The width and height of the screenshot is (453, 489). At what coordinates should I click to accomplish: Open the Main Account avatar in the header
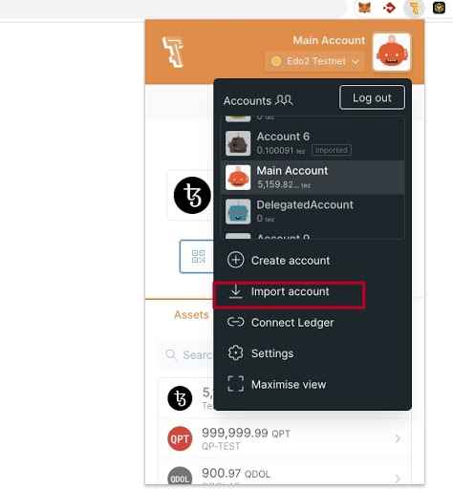(392, 52)
